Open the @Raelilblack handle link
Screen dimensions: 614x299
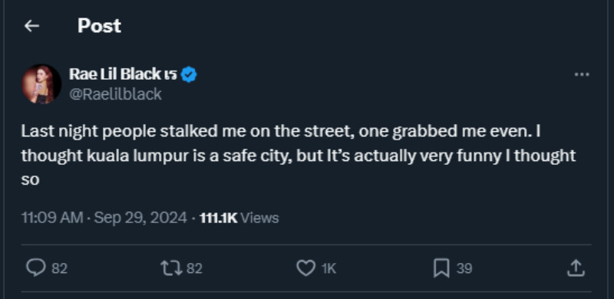(x=115, y=94)
